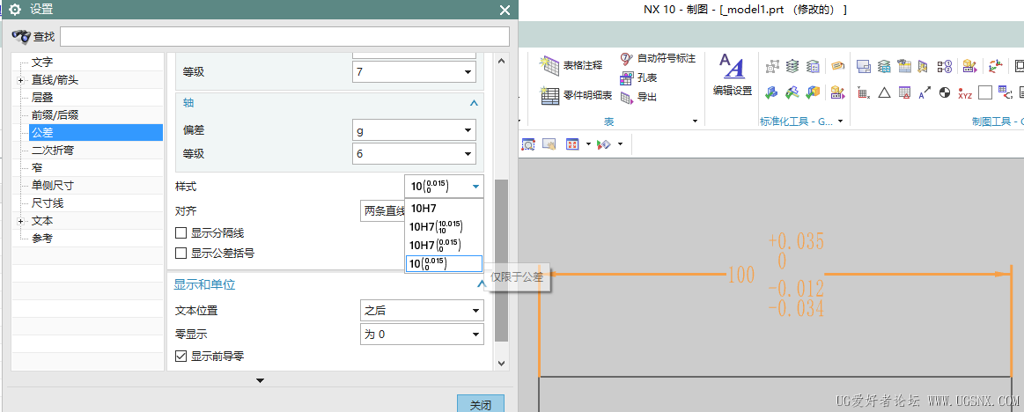Click the settings panel scrollbar down arrow
Image resolution: width=1024 pixels, height=412 pixels.
pyautogui.click(x=501, y=363)
